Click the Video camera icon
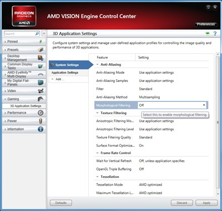This screenshot has width=222, height=211. pos(41,91)
